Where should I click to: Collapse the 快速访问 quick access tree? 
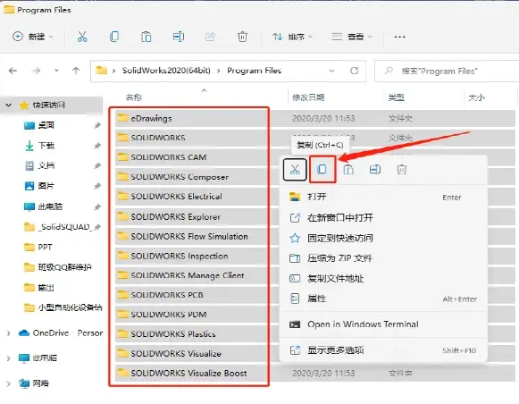point(9,105)
